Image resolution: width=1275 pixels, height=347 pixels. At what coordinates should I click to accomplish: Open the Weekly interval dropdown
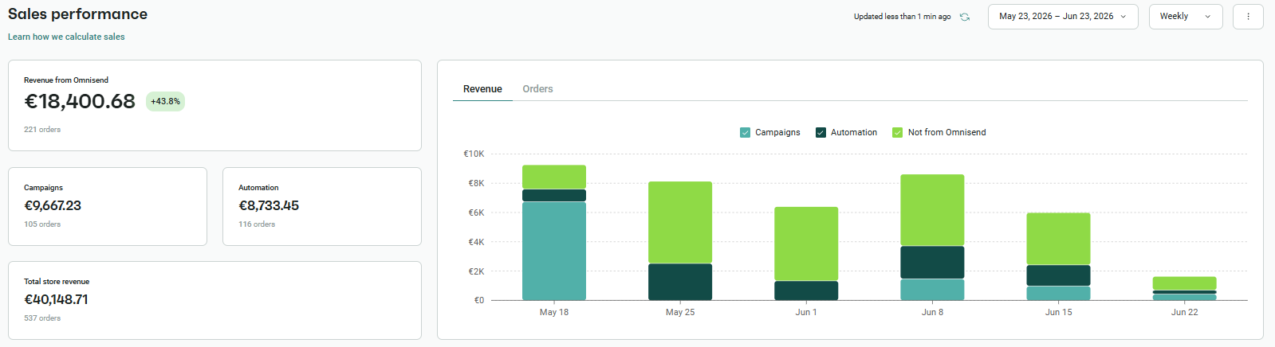[x=1186, y=17]
